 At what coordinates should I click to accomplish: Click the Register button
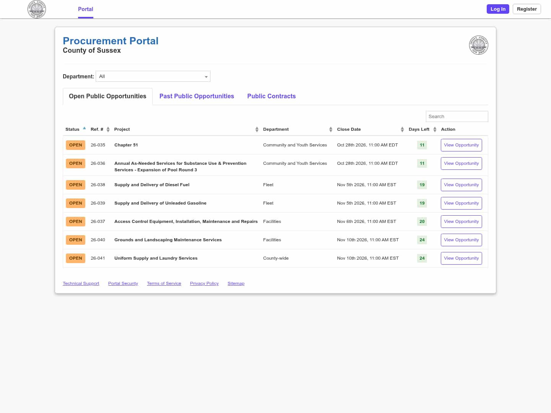click(527, 9)
